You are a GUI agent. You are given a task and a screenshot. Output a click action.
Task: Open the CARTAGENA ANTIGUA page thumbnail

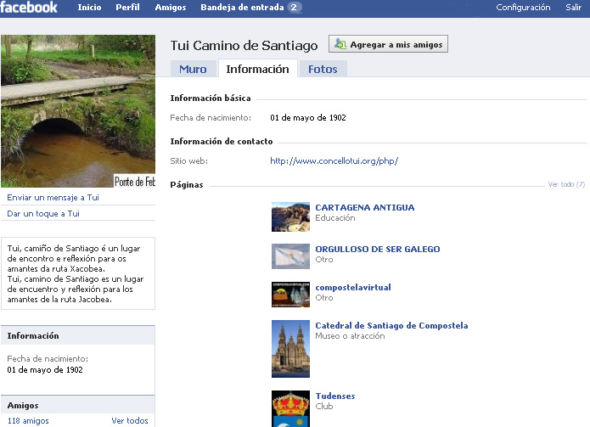point(290,216)
